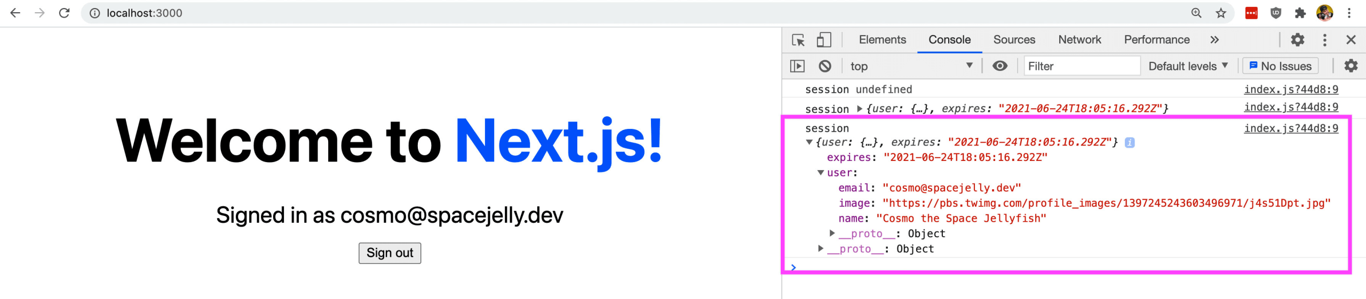Open index.js link for session undefined
This screenshot has height=299, width=1366.
tap(1291, 90)
